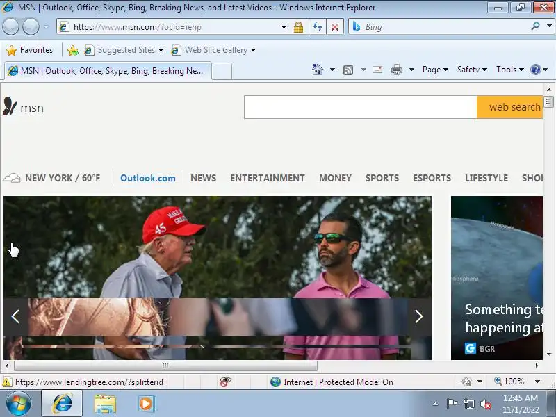Open Windows Media Player from taskbar
Image resolution: width=556 pixels, height=417 pixels.
tap(146, 404)
